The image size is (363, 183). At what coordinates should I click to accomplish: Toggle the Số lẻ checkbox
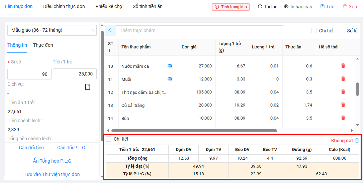pos(342,30)
